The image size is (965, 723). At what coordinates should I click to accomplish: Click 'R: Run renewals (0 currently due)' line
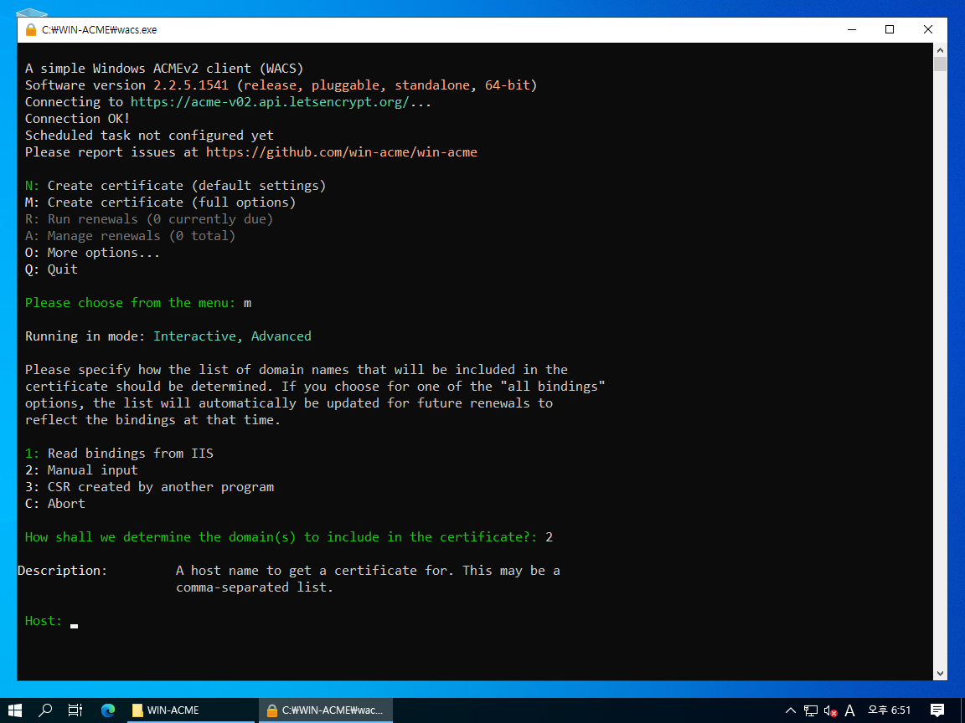point(149,219)
